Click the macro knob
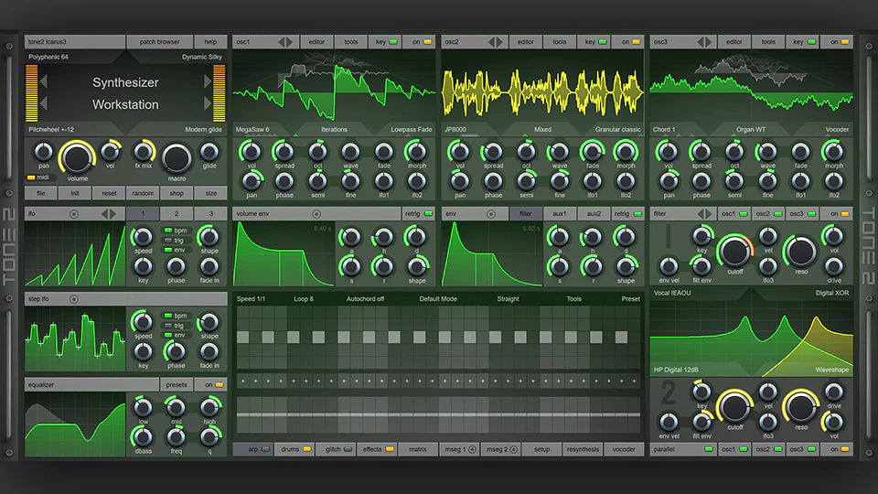Screen dimensions: 878x494 click(177, 159)
